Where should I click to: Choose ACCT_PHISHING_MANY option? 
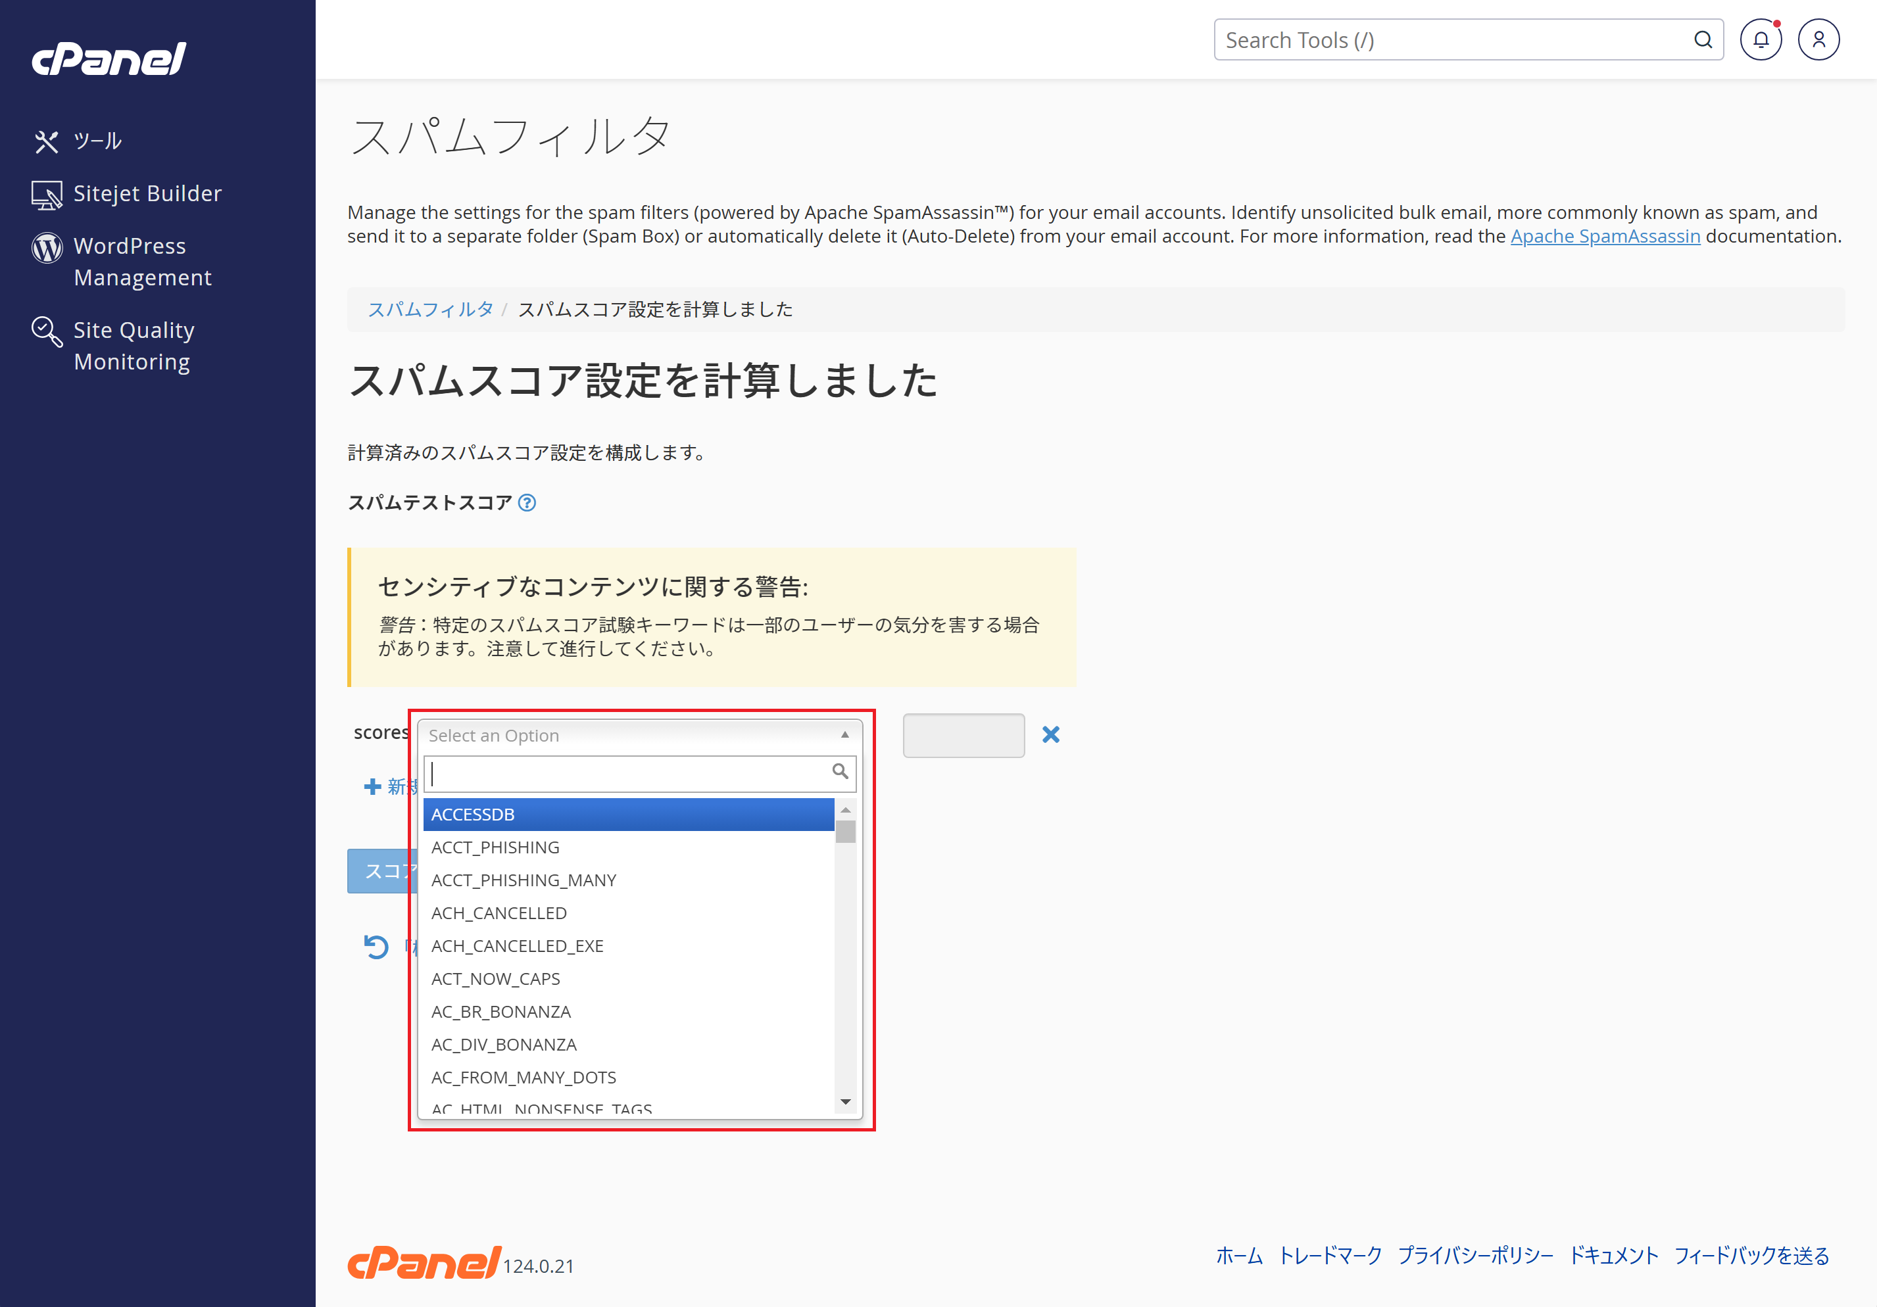click(x=628, y=880)
